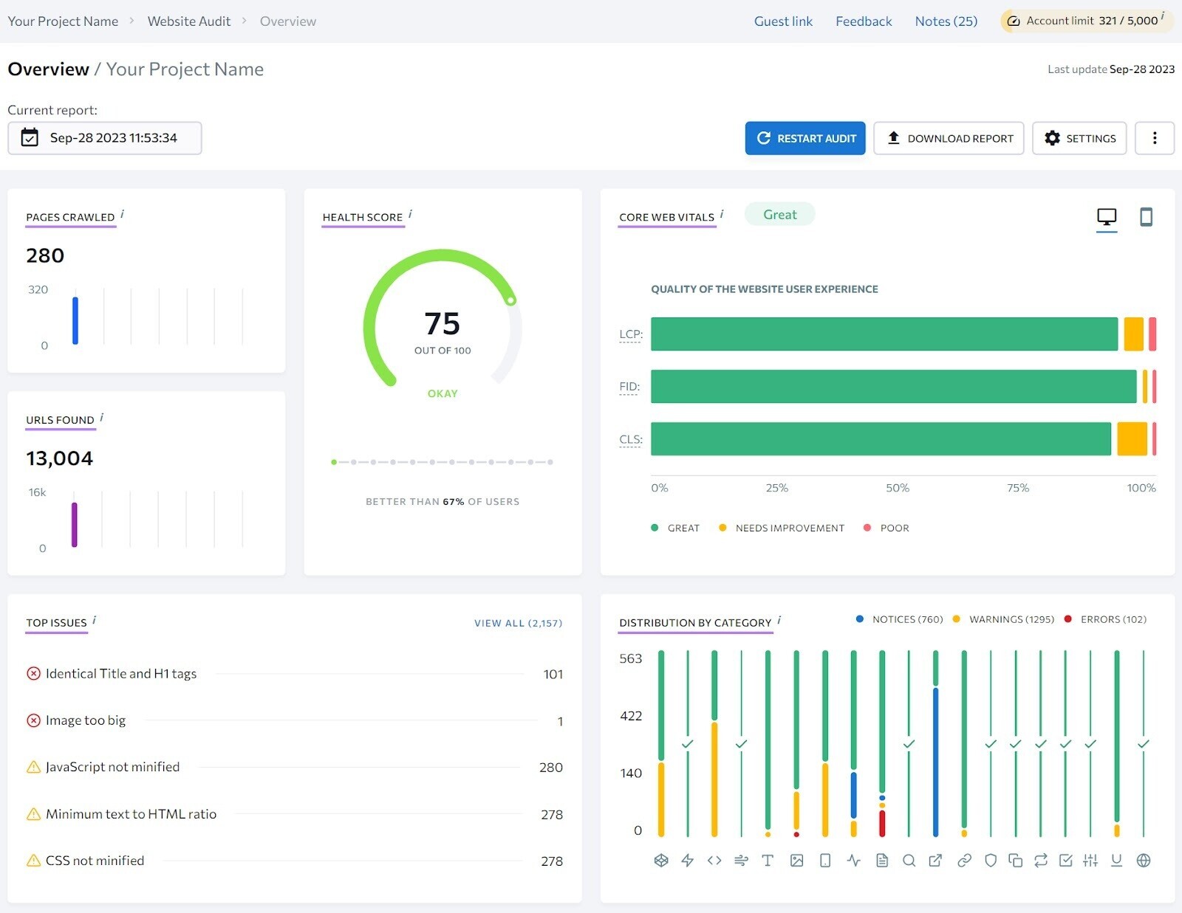Image resolution: width=1182 pixels, height=913 pixels.
Task: Click the magnifier search category icon
Action: click(909, 860)
